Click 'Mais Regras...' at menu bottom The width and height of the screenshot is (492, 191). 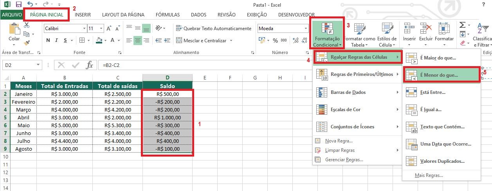(x=429, y=175)
